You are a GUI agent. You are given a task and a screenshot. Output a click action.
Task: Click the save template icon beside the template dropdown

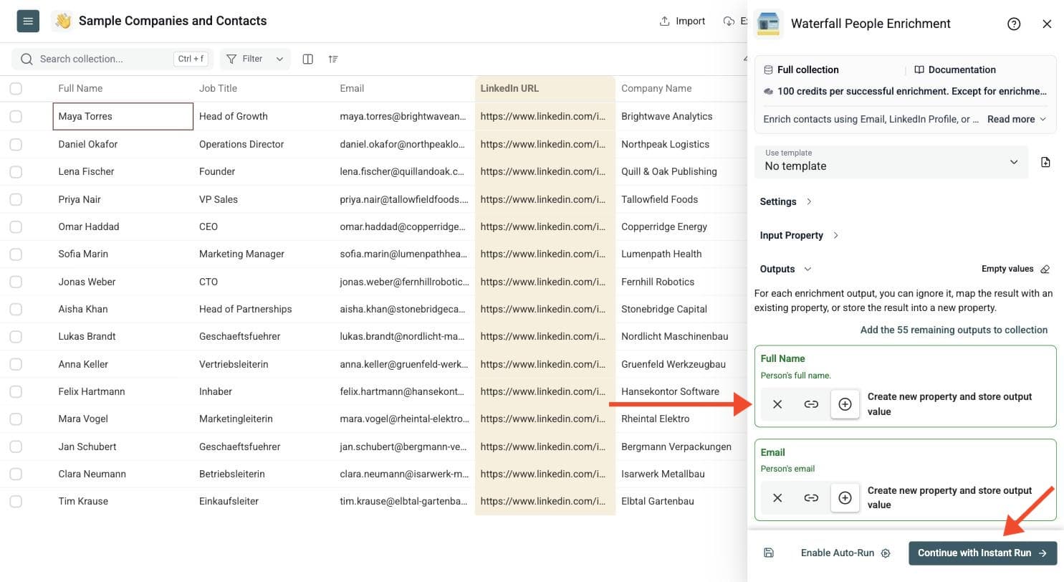point(1045,162)
